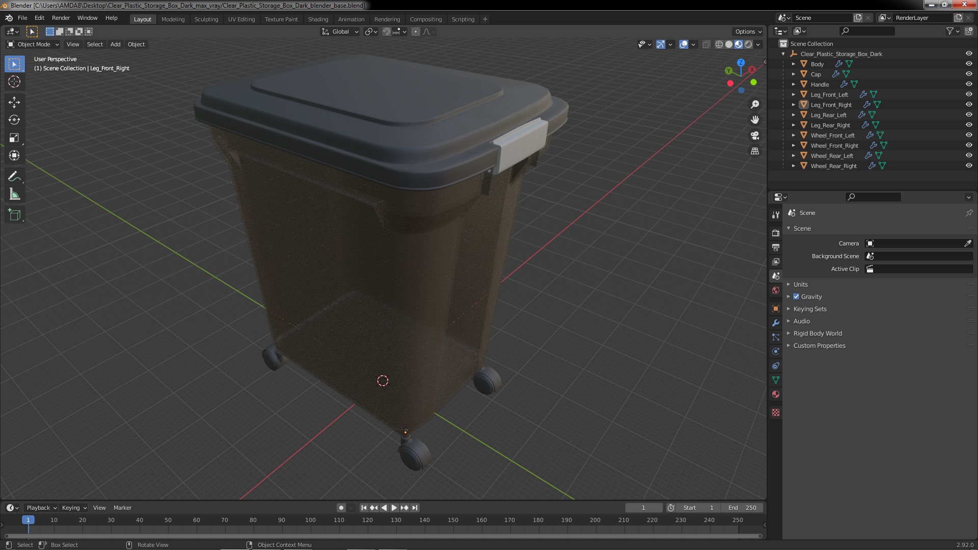Viewport: 978px width, 550px height.
Task: Expand the Body object in the outliner
Action: coord(793,64)
